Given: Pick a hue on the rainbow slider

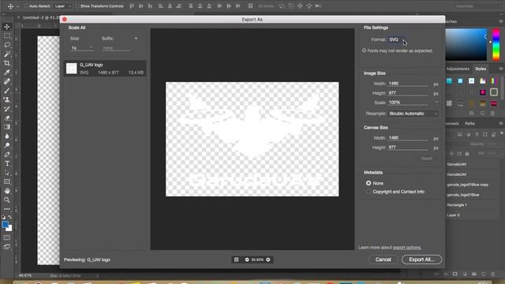Looking at the screenshot, I should 496,44.
